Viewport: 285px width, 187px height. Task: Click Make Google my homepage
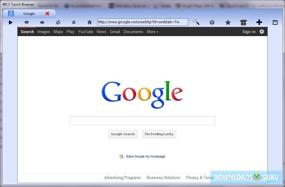tap(145, 156)
